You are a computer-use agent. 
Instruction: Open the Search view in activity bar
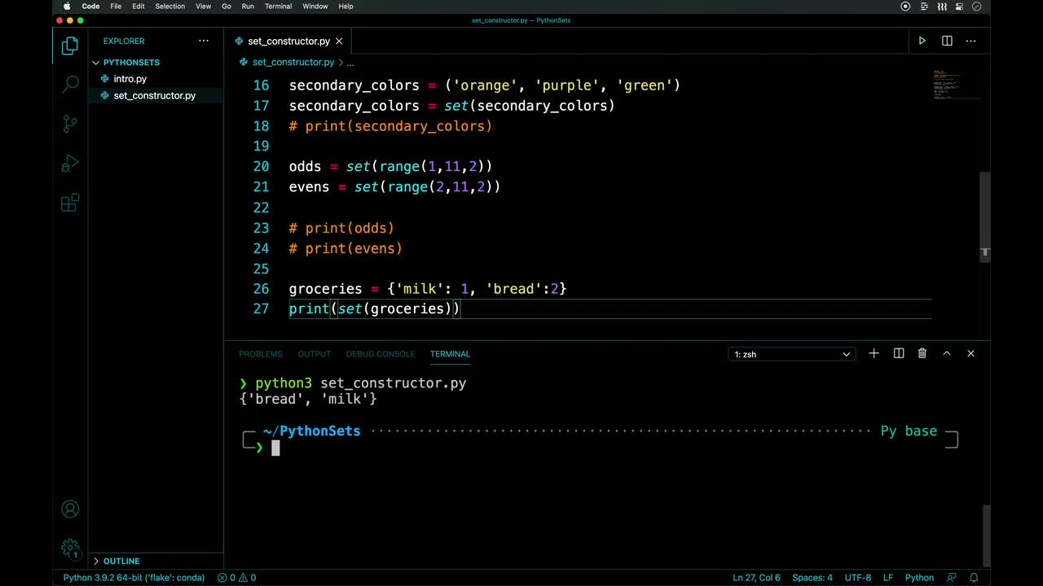click(70, 84)
